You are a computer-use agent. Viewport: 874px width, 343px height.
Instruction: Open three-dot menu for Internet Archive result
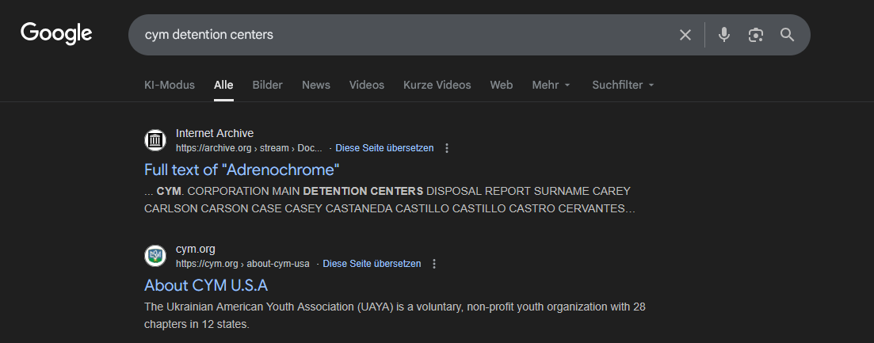(447, 148)
